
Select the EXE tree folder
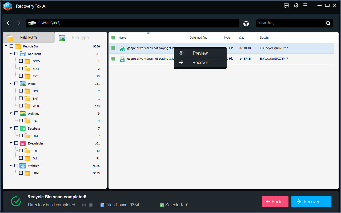coord(35,151)
